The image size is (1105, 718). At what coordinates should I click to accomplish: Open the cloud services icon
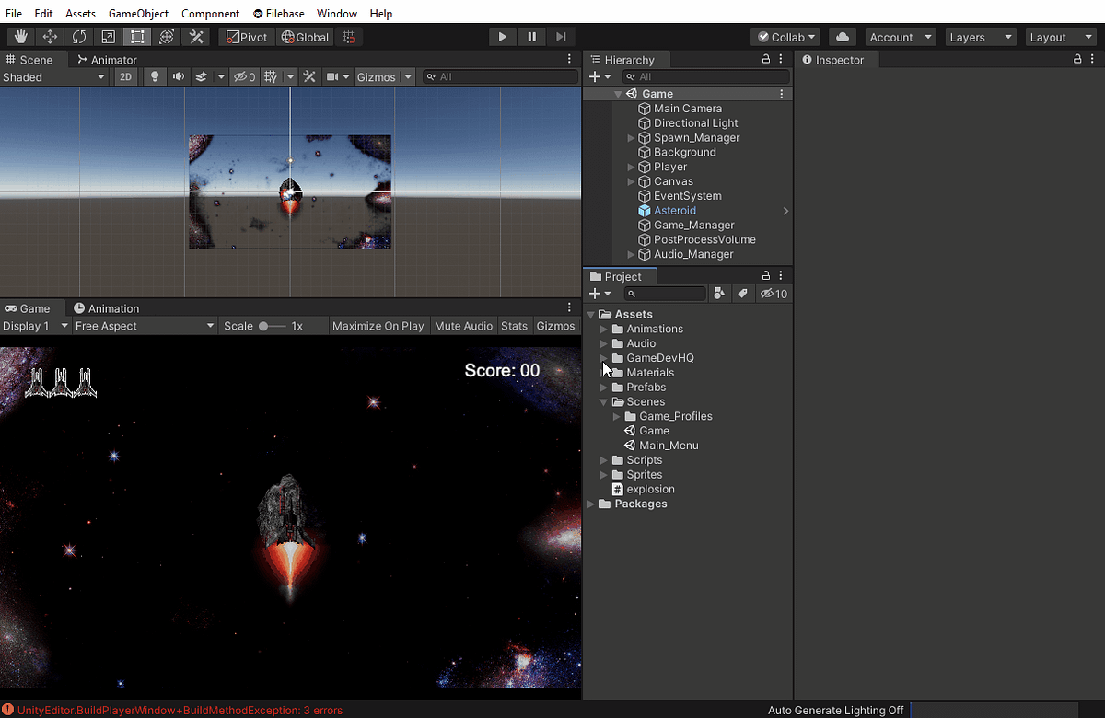click(x=842, y=37)
